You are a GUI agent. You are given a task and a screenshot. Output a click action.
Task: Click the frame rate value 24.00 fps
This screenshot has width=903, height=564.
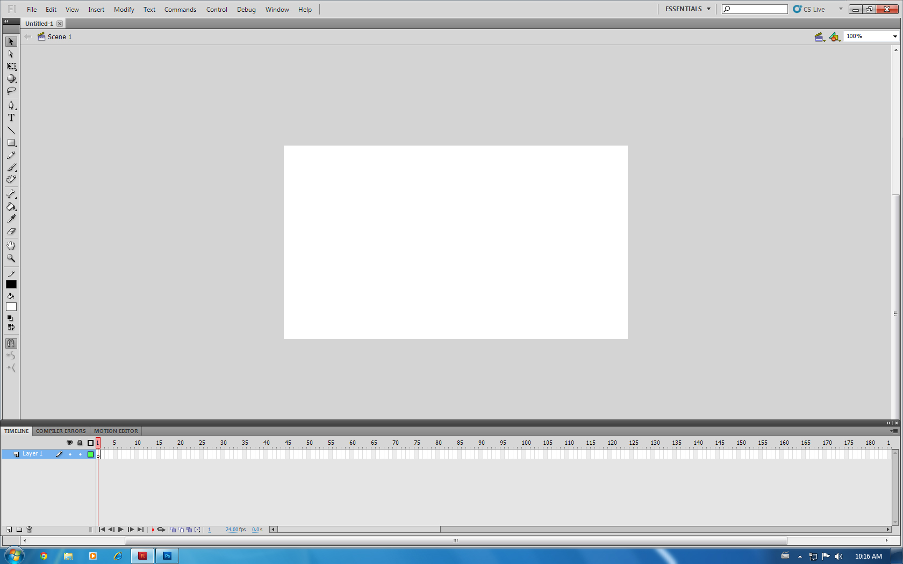234,530
